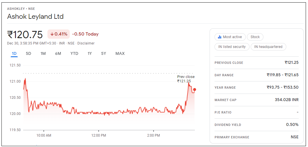Show the MAX chart range
308x147 pixels.
tap(120, 53)
